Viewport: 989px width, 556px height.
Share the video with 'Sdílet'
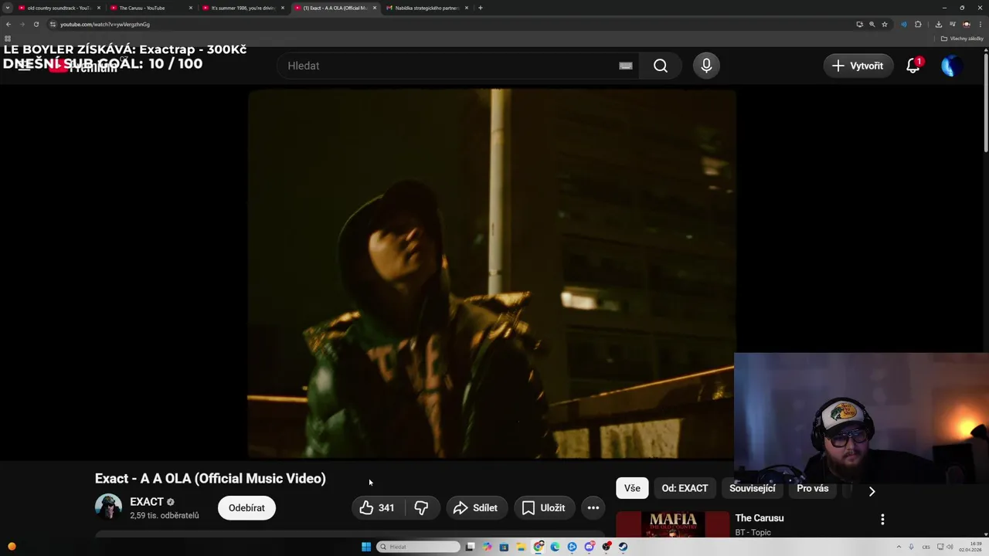coord(476,507)
